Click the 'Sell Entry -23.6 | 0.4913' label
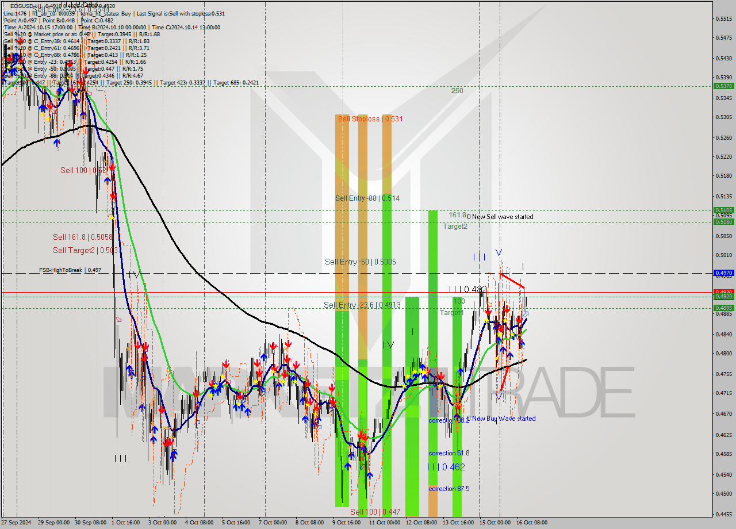736x529 pixels. pos(362,305)
